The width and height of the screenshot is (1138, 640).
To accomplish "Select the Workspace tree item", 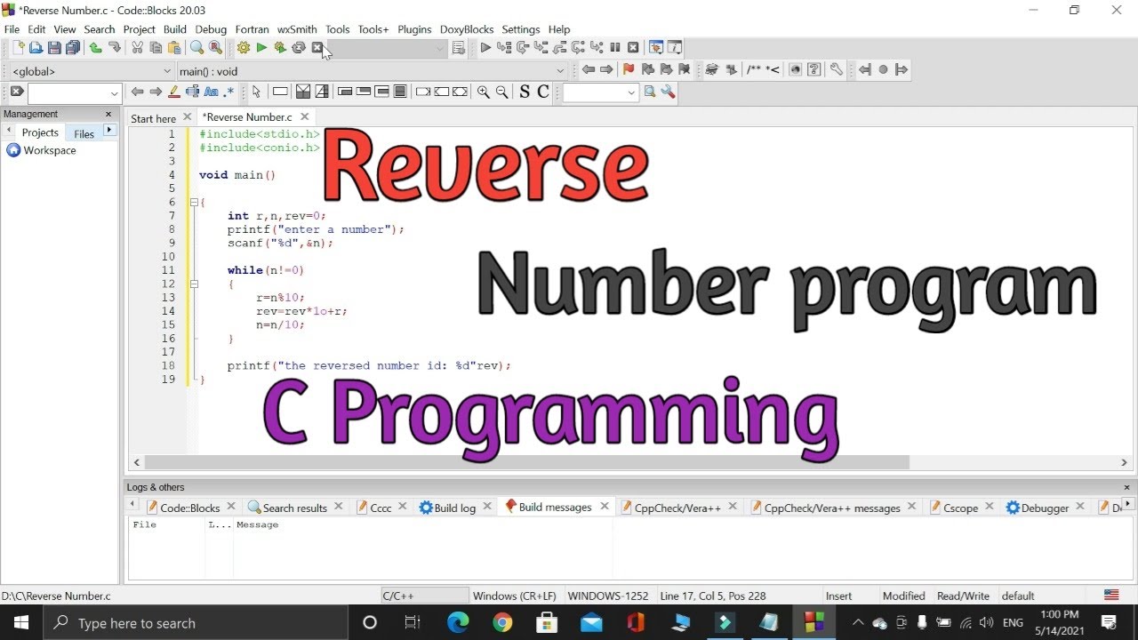I will click(x=50, y=150).
